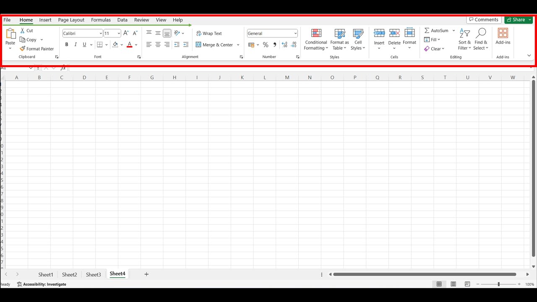Switch to the Data ribbon tab
The width and height of the screenshot is (537, 302).
[123, 20]
